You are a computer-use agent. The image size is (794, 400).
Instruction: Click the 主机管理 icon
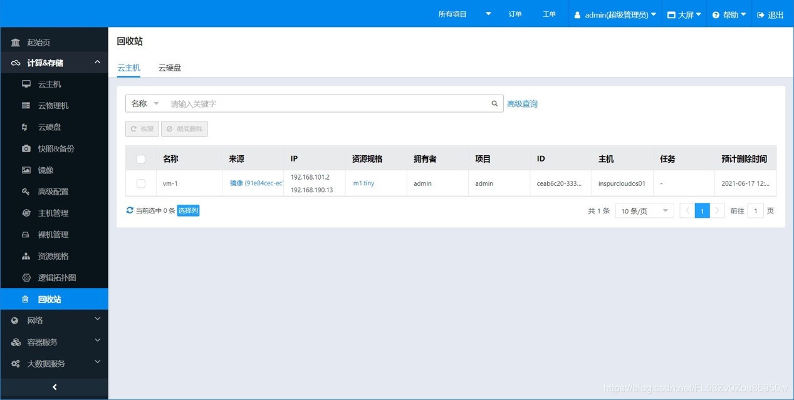point(26,213)
